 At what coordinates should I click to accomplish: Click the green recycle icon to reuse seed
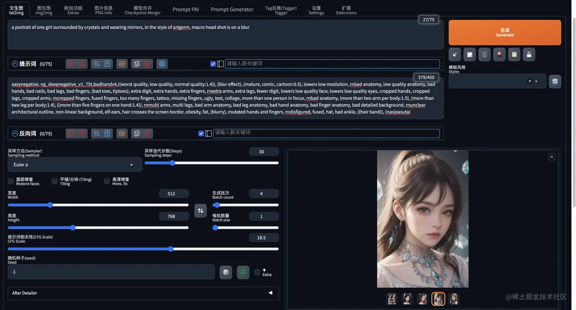[x=243, y=272]
